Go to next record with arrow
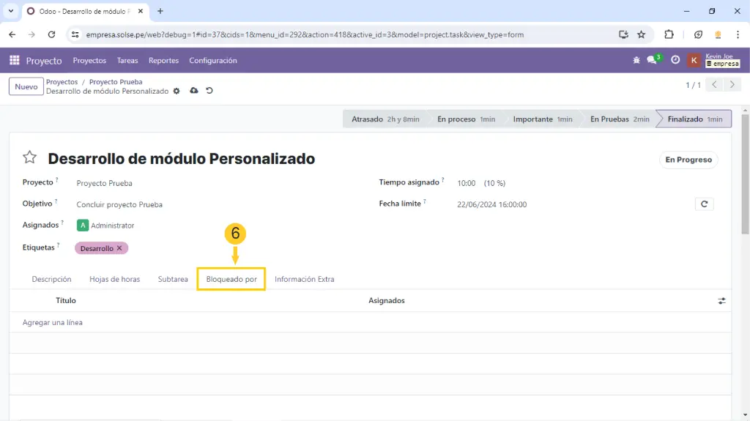 tap(732, 85)
